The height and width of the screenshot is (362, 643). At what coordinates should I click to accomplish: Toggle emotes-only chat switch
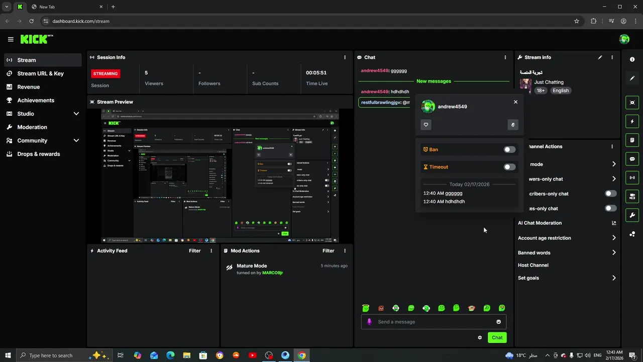click(x=610, y=208)
